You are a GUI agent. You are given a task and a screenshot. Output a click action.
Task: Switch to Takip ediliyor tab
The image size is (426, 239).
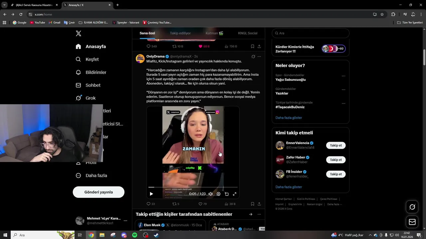180,33
